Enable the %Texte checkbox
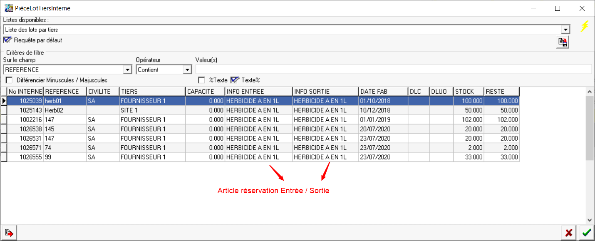 coord(202,80)
